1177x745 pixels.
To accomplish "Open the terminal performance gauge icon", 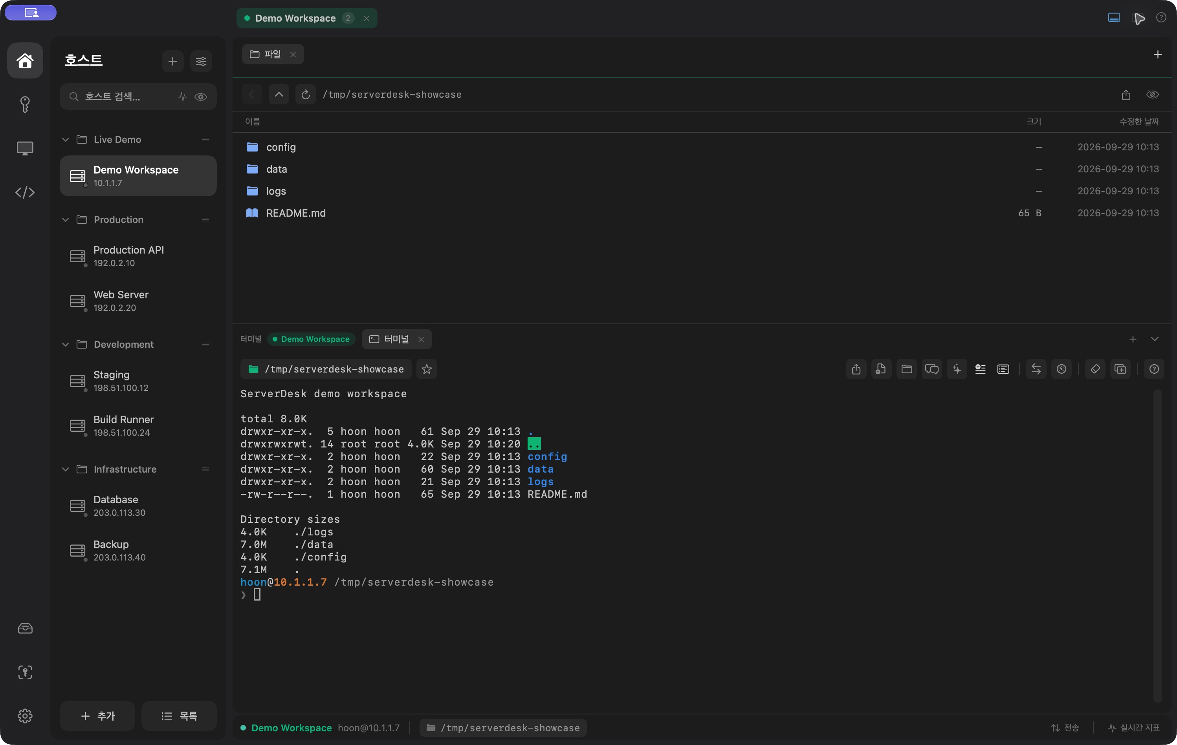I will click(x=1061, y=369).
